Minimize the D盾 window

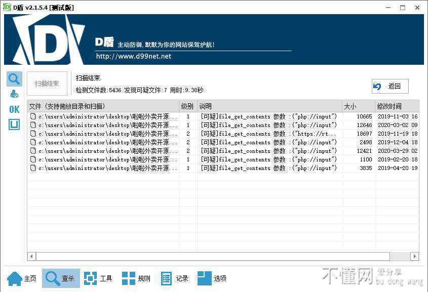click(x=388, y=8)
